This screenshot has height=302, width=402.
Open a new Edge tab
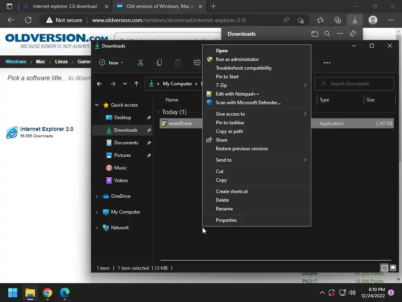[x=213, y=6]
